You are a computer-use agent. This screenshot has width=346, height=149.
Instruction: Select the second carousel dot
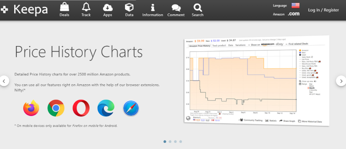[170, 142]
